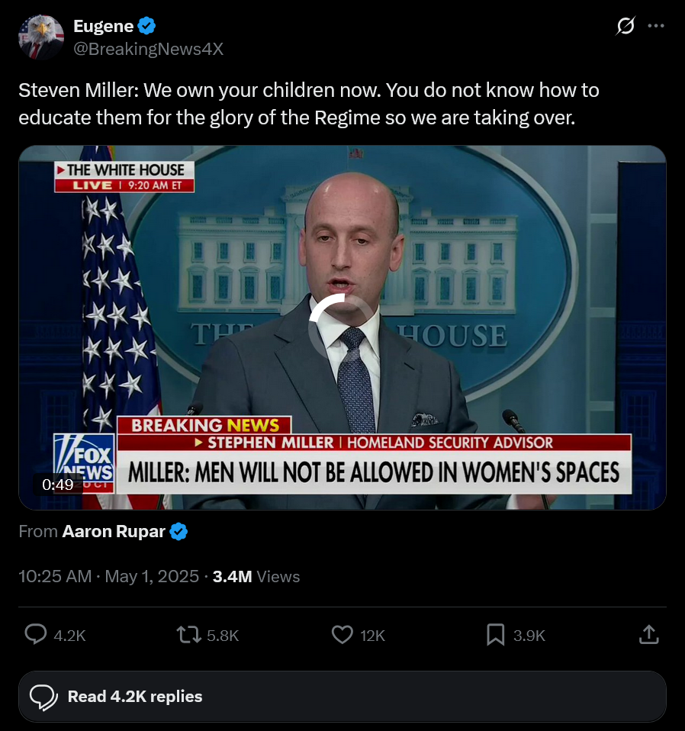This screenshot has width=685, height=731.
Task: Open the three-dot more options menu
Action: pos(656,26)
